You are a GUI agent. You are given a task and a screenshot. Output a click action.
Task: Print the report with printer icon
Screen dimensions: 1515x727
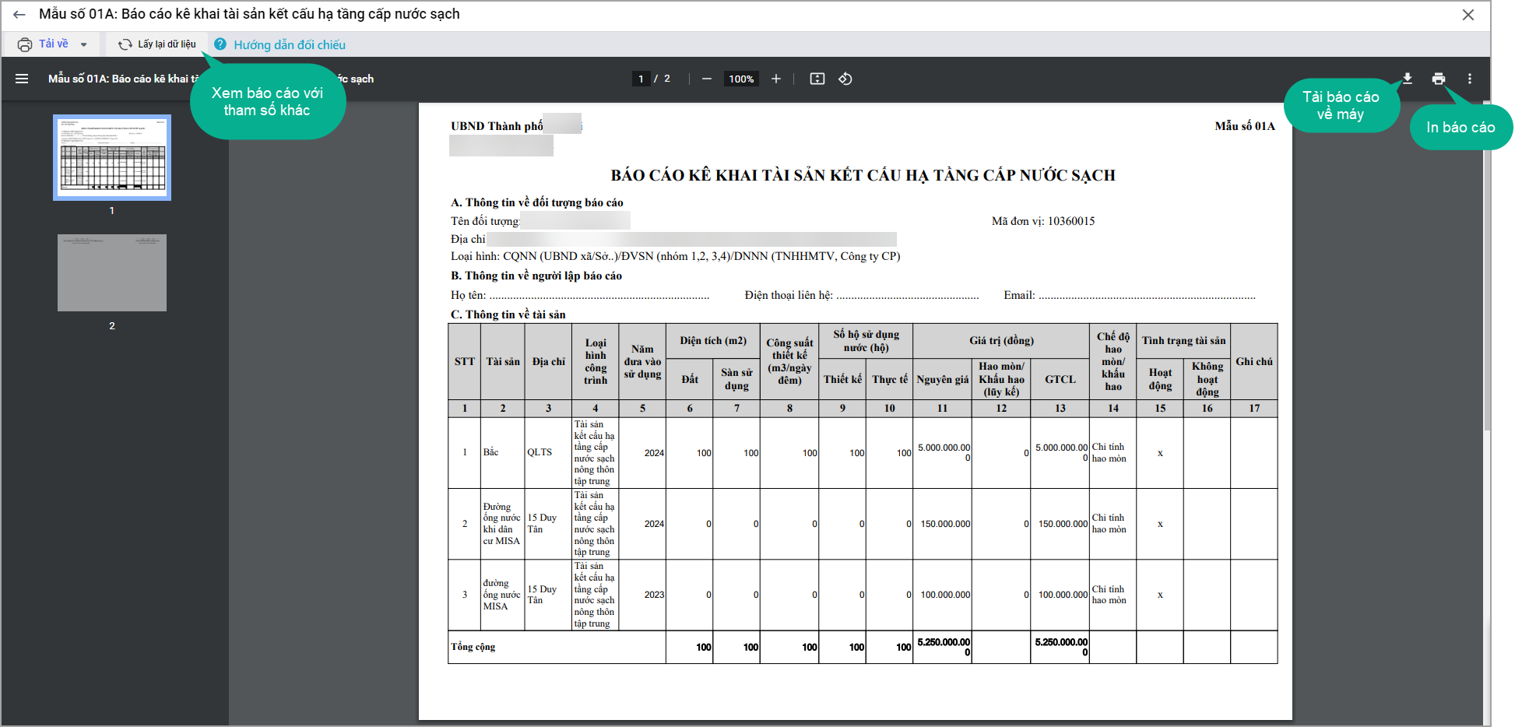click(1439, 79)
